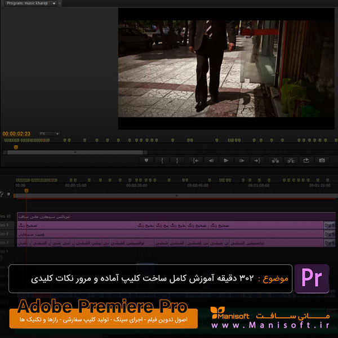Click the Export button next to the camera icon
338x338 pixels.
pos(306,161)
